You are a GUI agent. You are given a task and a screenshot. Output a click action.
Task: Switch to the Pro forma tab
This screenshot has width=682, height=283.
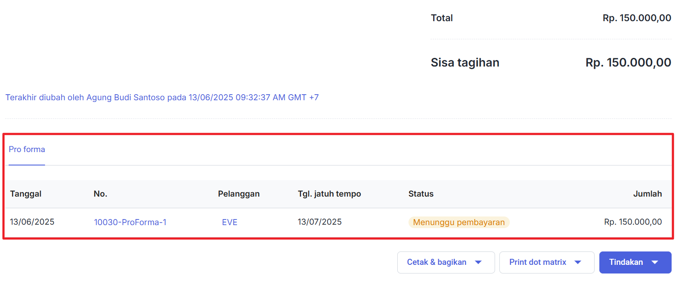point(27,149)
